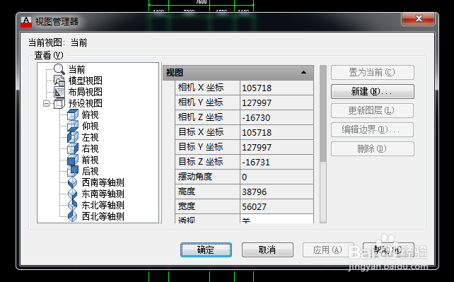This screenshot has height=282, width=454.
Task: Choose the 后视 preset view
Action: click(90, 171)
